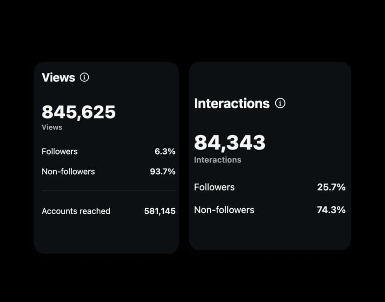
Task: Click the 74.3% Non-followers percentage
Action: pyautogui.click(x=331, y=210)
